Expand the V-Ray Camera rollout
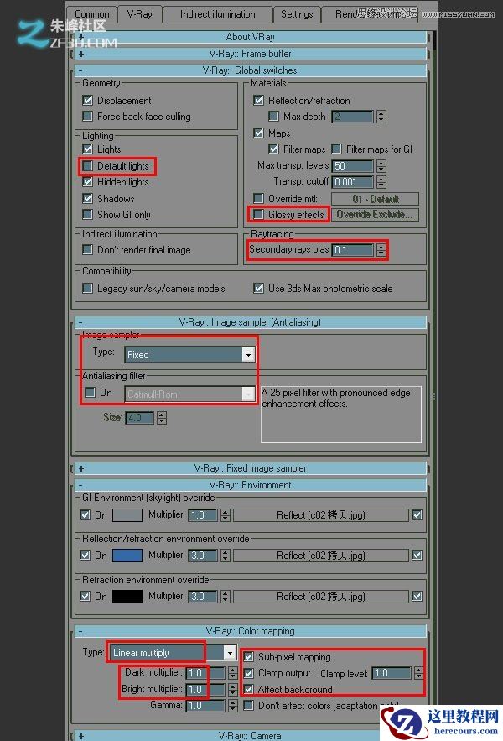The width and height of the screenshot is (503, 741). coord(251,735)
